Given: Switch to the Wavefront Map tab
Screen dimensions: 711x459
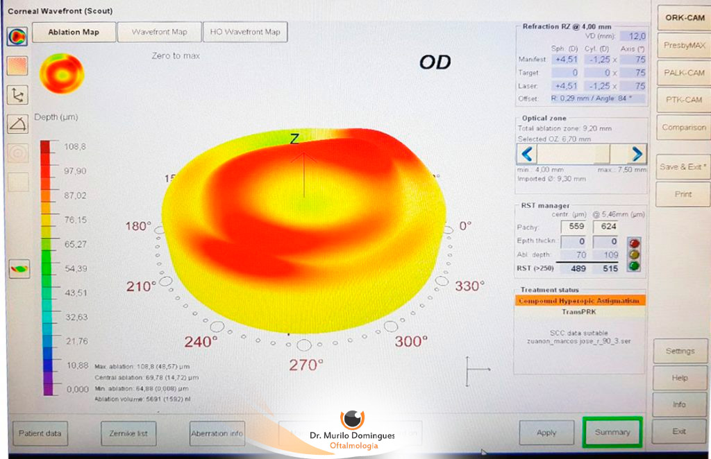Looking at the screenshot, I should 159,32.
